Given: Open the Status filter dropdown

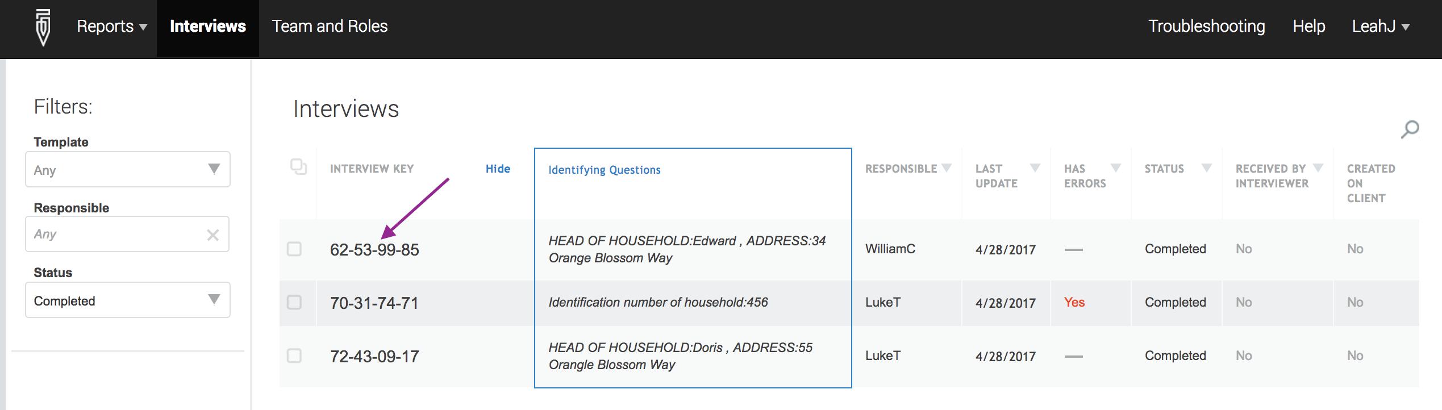Looking at the screenshot, I should tap(128, 300).
